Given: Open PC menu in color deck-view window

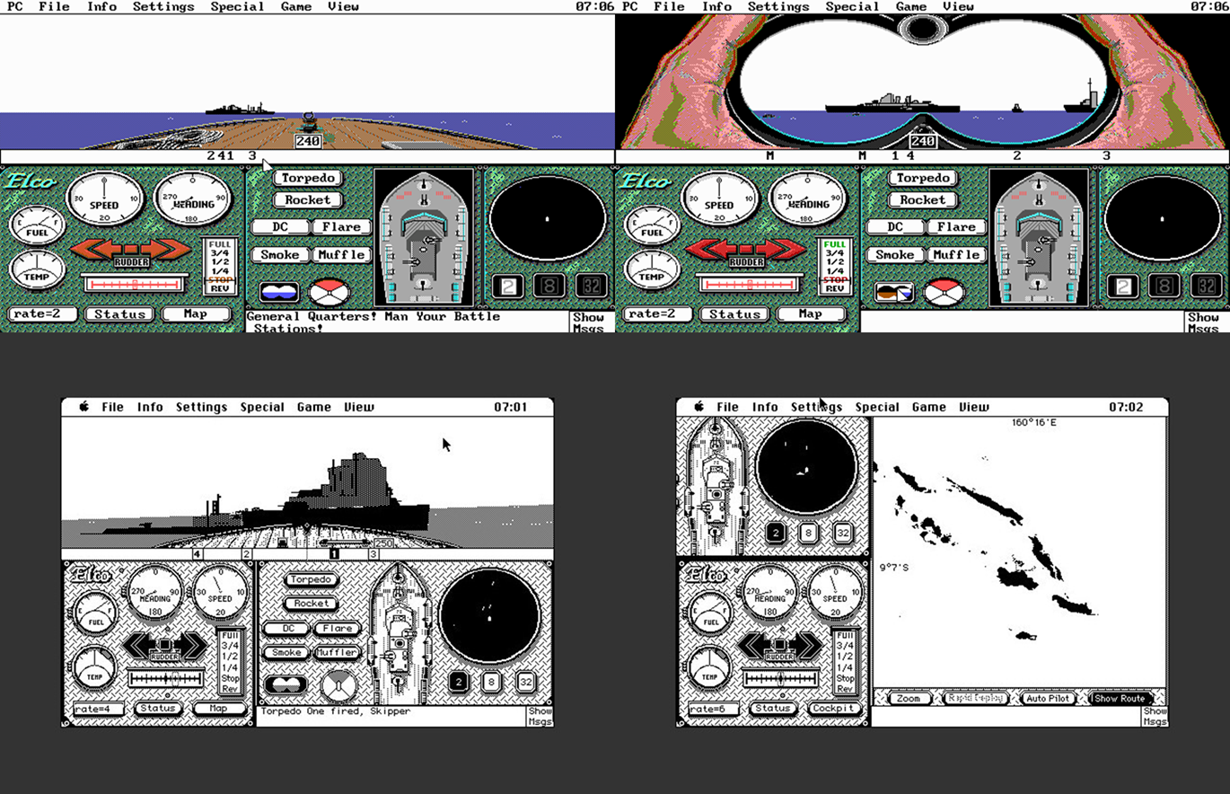Looking at the screenshot, I should (15, 6).
